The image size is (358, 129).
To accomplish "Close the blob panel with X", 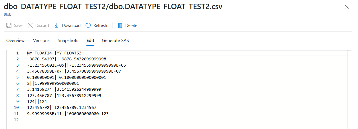I will 347,7.
